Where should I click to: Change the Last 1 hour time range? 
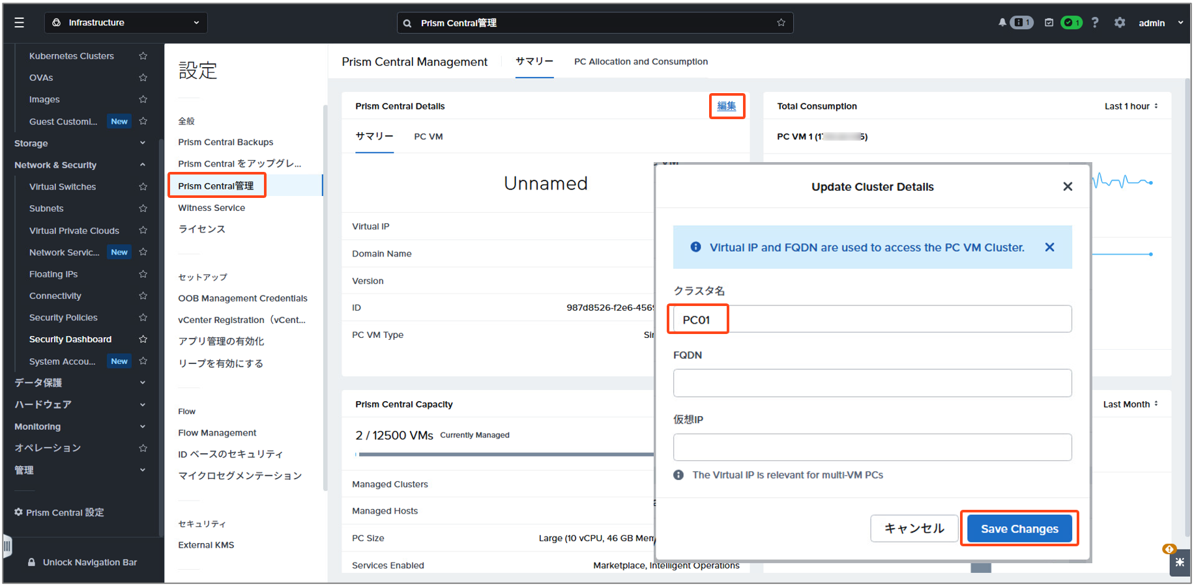tap(1131, 106)
